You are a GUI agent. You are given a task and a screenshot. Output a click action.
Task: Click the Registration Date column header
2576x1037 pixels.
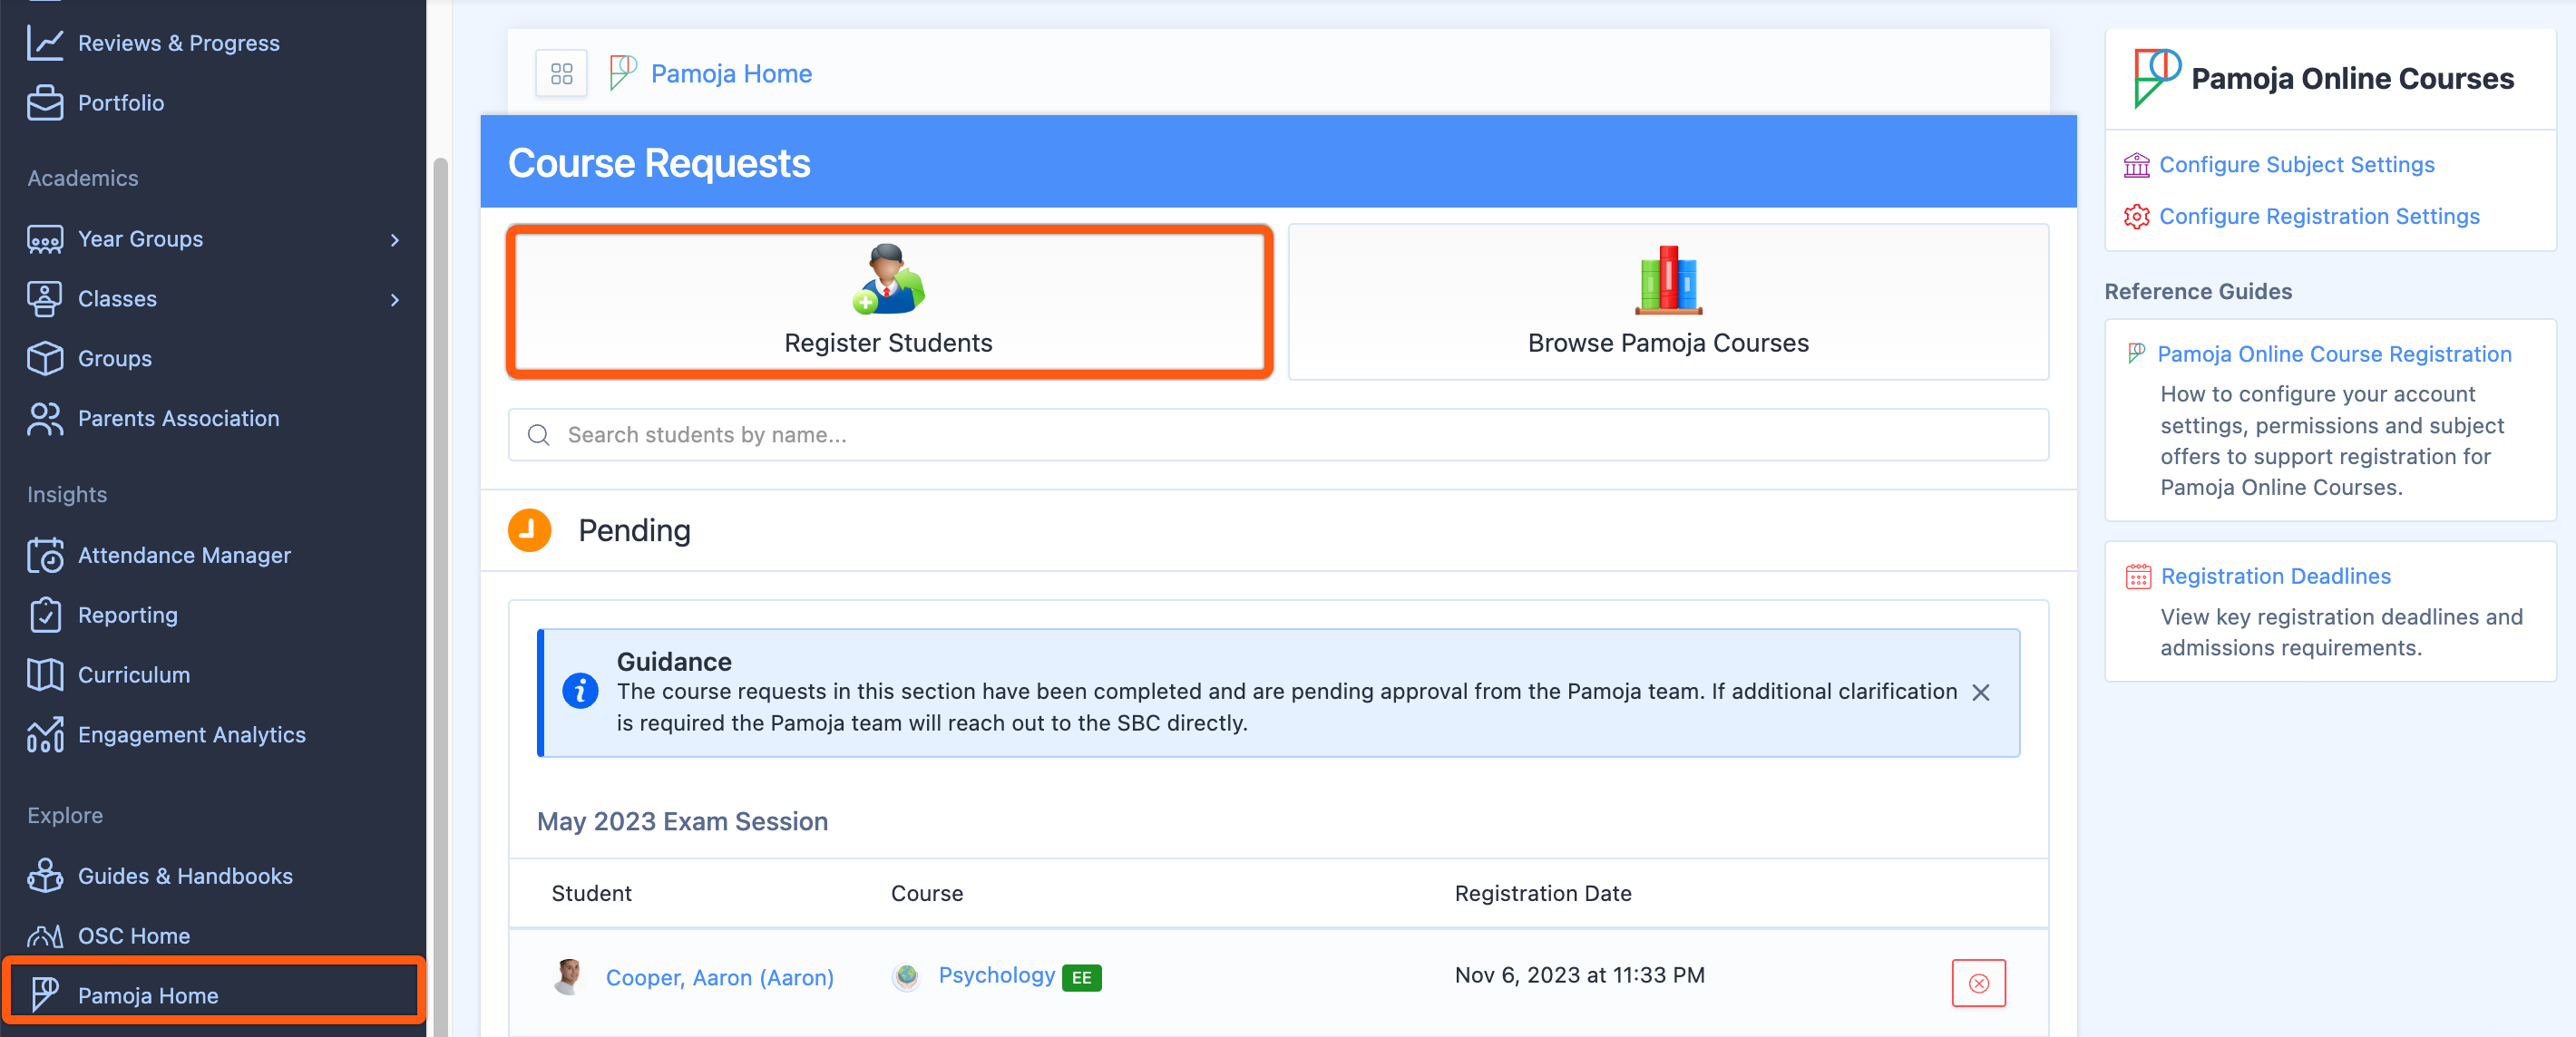coord(1542,893)
